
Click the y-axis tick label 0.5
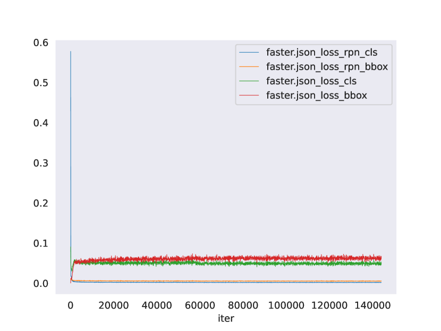coord(41,83)
